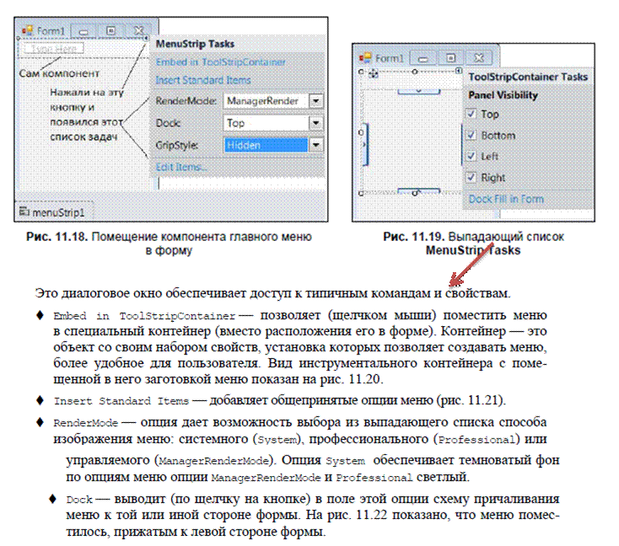The height and width of the screenshot is (546, 619).
Task: Maximize the right Form1 window
Action: (450, 58)
